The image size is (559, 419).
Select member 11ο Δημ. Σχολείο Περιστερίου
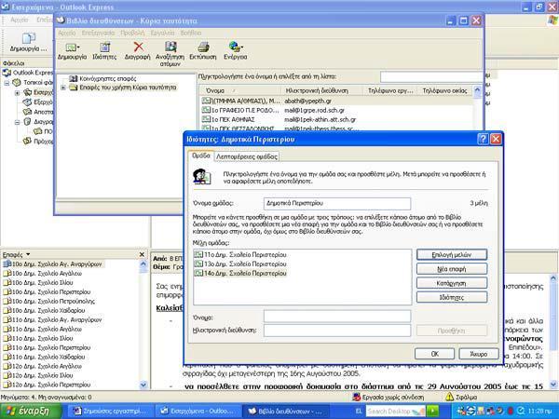point(240,255)
